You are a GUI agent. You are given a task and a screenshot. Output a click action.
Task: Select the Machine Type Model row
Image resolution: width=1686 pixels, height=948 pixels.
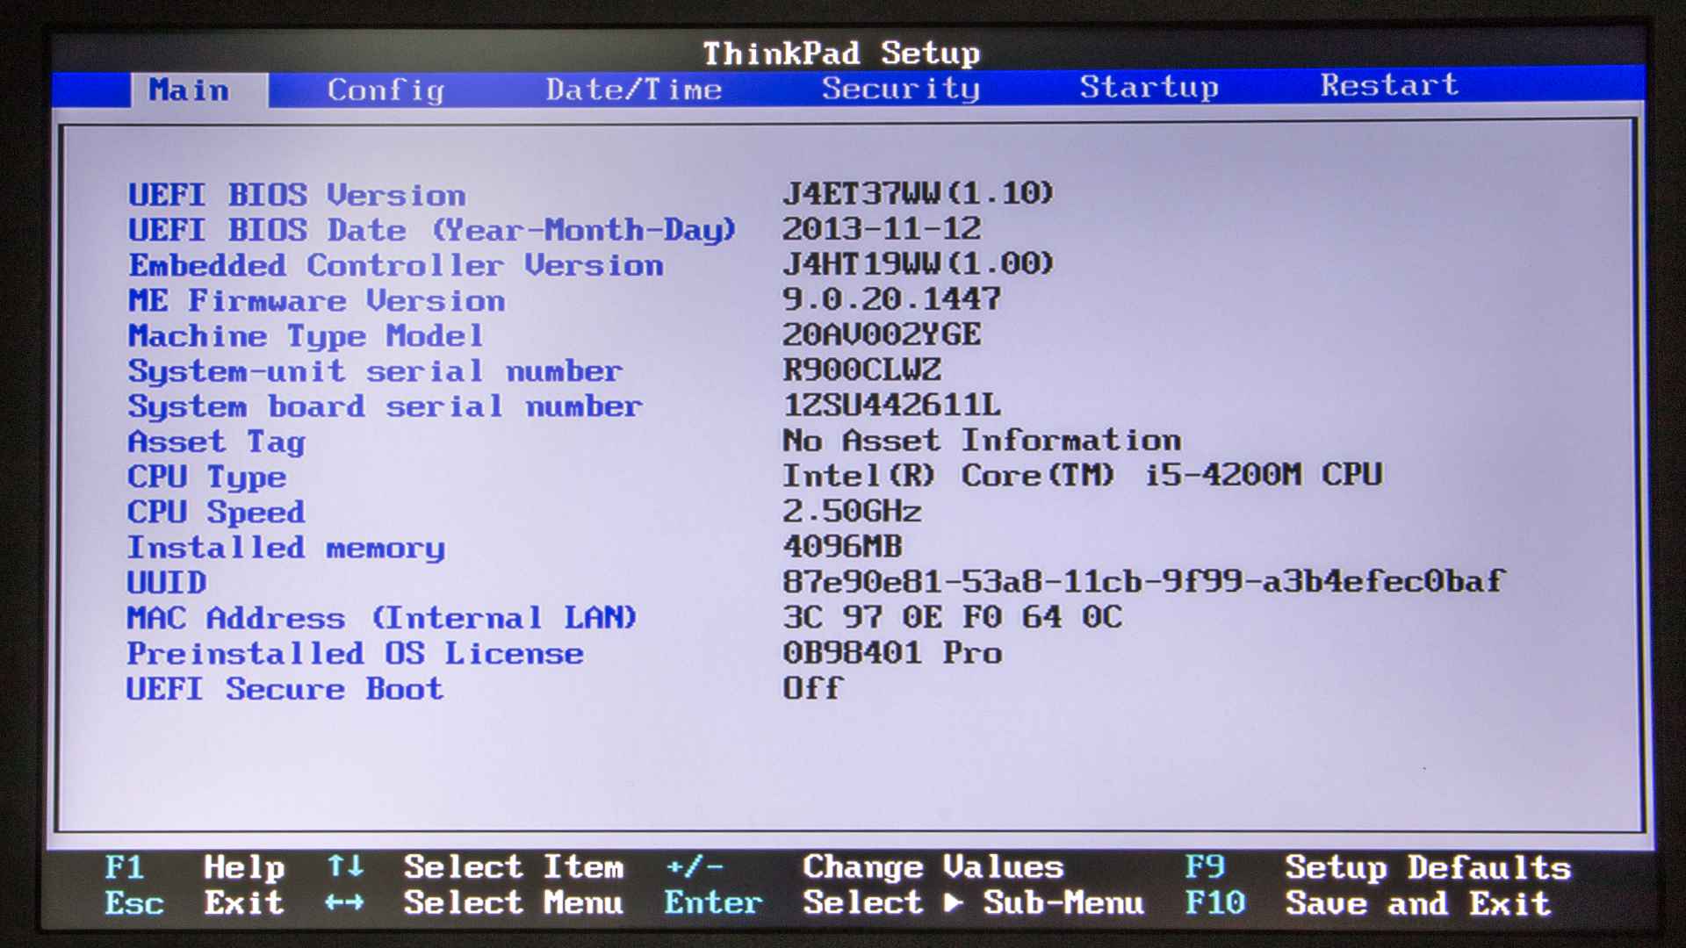pyautogui.click(x=305, y=335)
